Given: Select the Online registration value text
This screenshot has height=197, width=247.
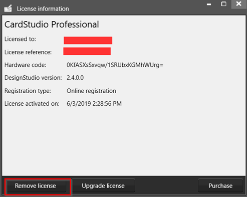Looking at the screenshot, I should (x=91, y=91).
